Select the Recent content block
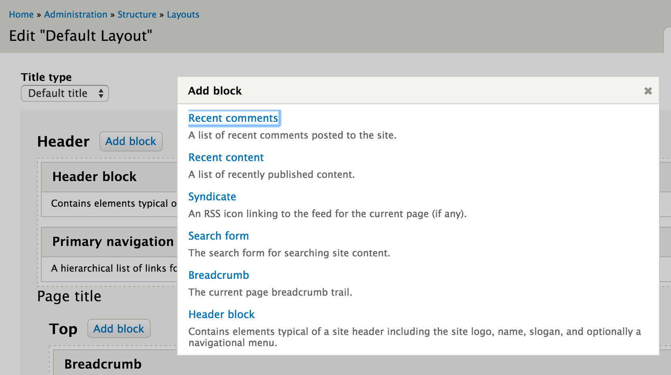The image size is (671, 375). pos(226,157)
